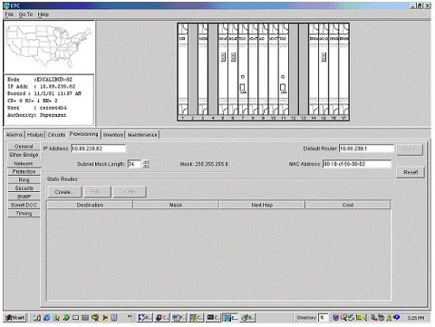Open Internet Explorer from quick launch
This screenshot has width=435, height=327.
47,318
